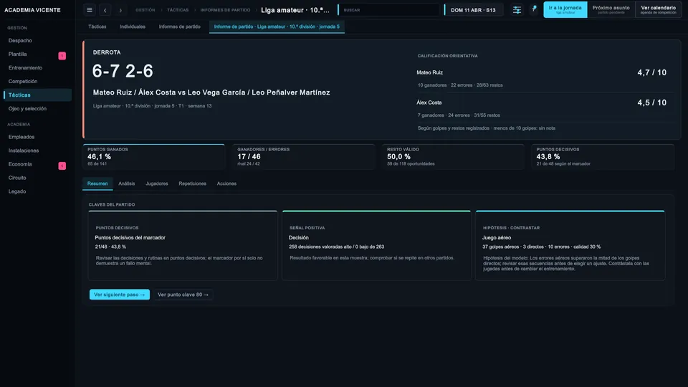The height and width of the screenshot is (387, 688).
Task: Switch to the Individuales tab
Action: tap(133, 27)
